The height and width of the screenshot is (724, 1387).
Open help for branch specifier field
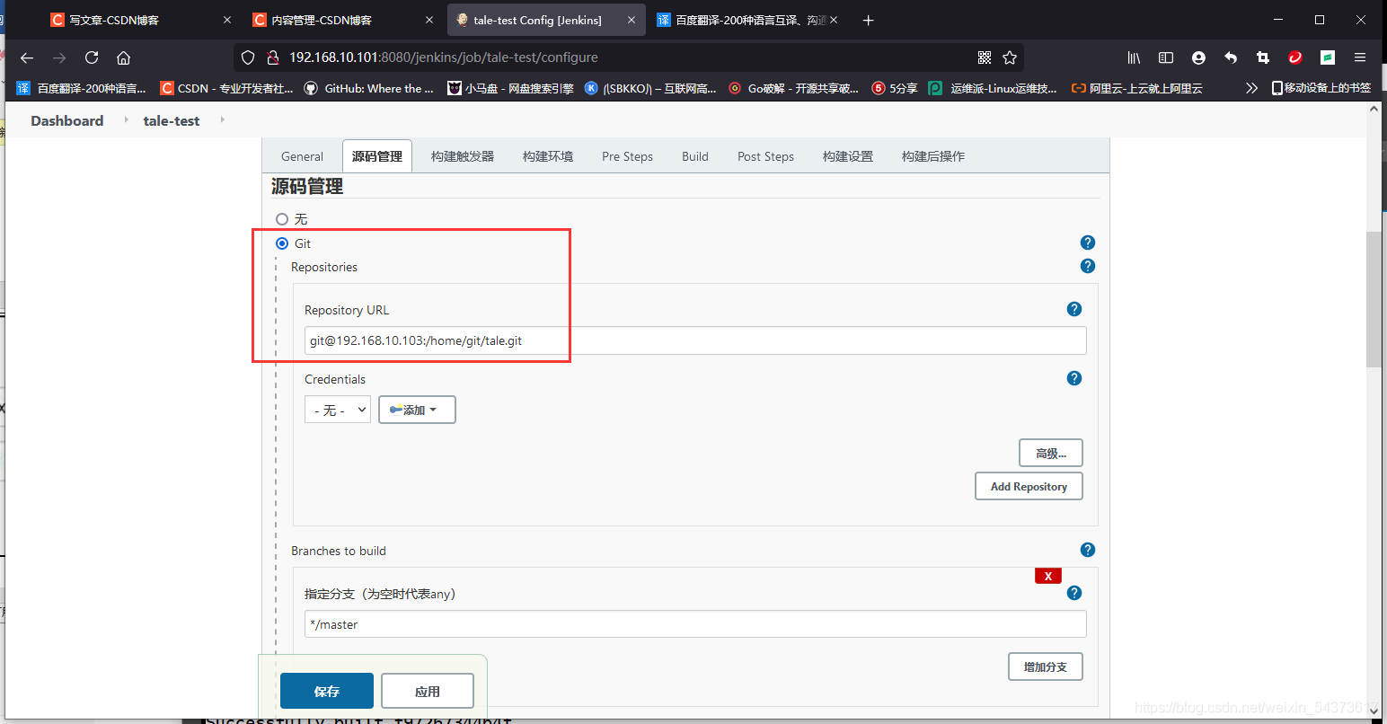coord(1074,593)
